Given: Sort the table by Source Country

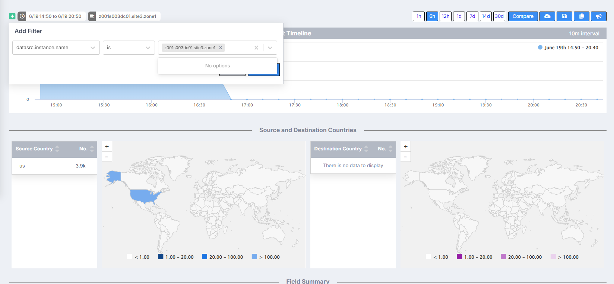Looking at the screenshot, I should click(37, 149).
